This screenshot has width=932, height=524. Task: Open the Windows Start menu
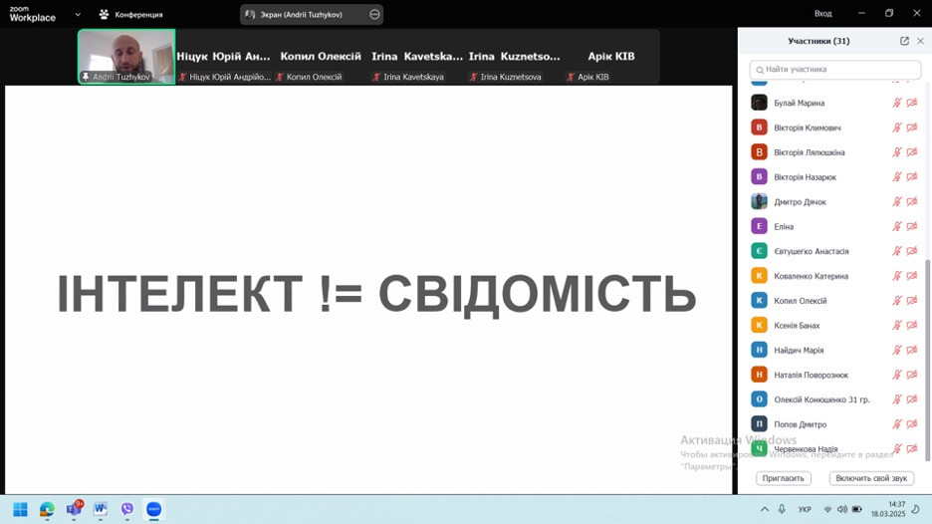pyautogui.click(x=20, y=509)
